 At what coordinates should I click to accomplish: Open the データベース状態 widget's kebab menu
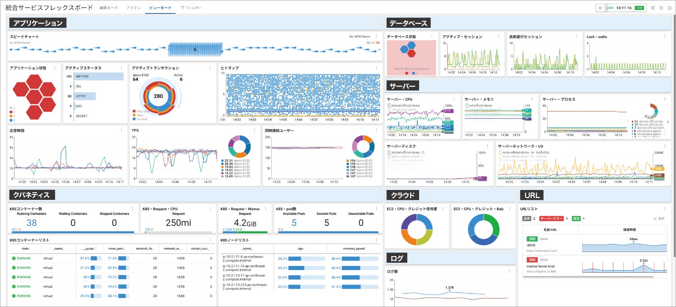tap(431, 36)
